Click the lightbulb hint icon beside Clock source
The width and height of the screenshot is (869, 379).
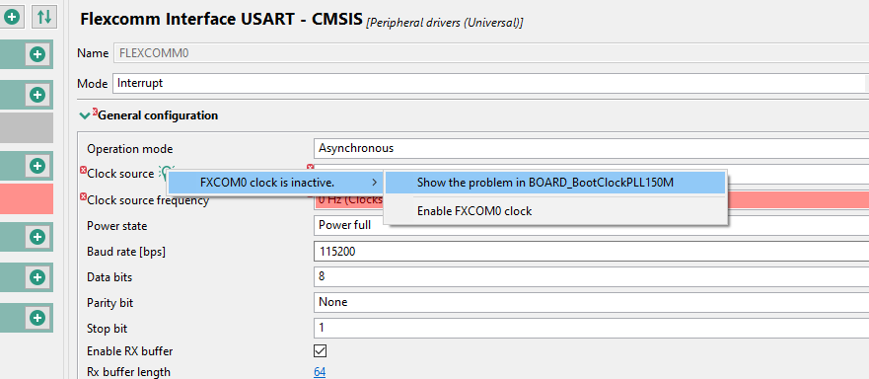point(166,173)
